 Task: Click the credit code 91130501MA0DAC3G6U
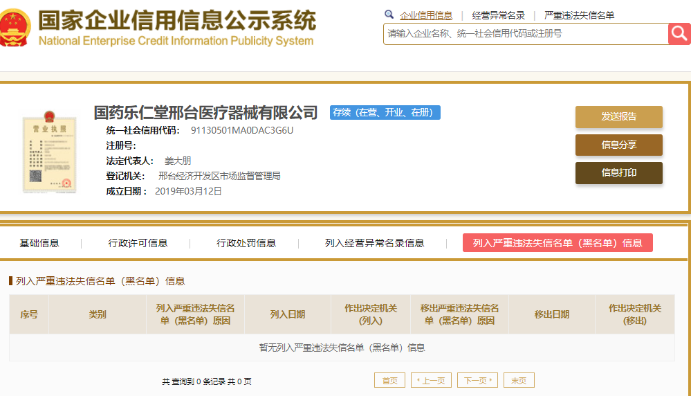point(242,131)
